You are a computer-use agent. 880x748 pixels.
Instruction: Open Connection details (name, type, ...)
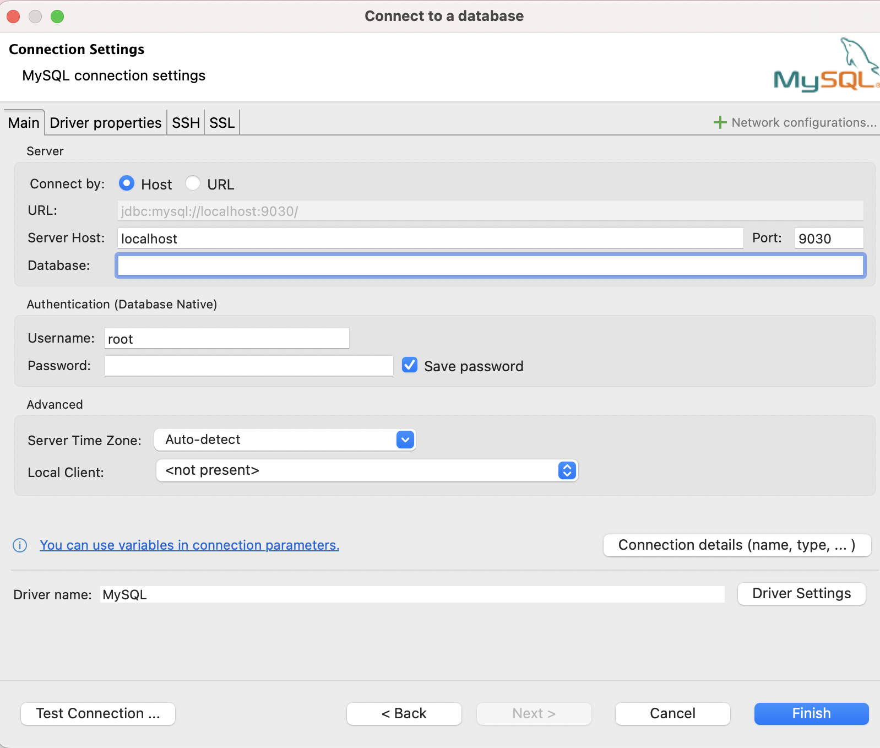point(737,545)
